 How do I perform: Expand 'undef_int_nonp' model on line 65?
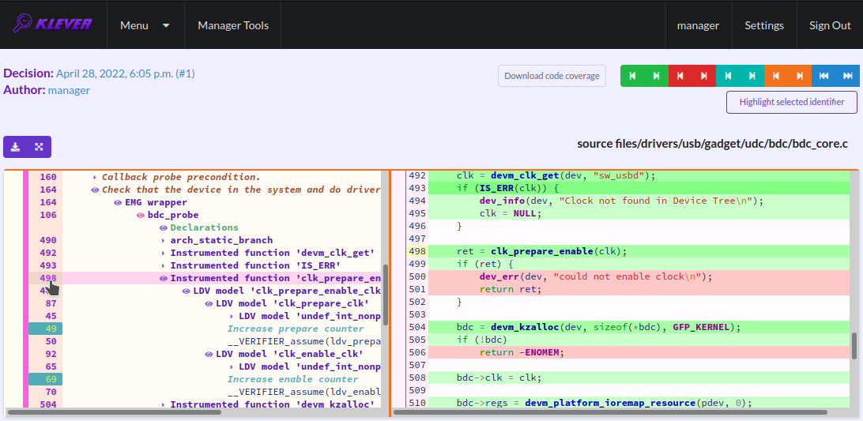coord(232,367)
